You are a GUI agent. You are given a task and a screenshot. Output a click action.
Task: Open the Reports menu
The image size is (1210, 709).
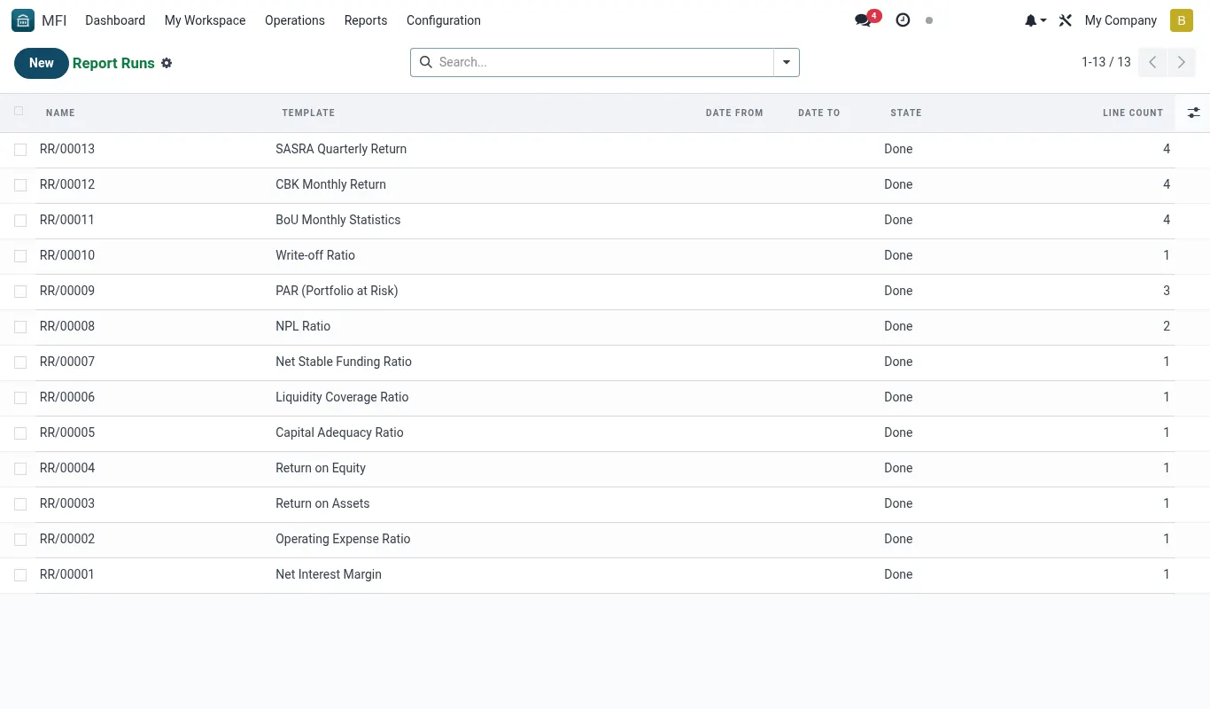point(366,20)
